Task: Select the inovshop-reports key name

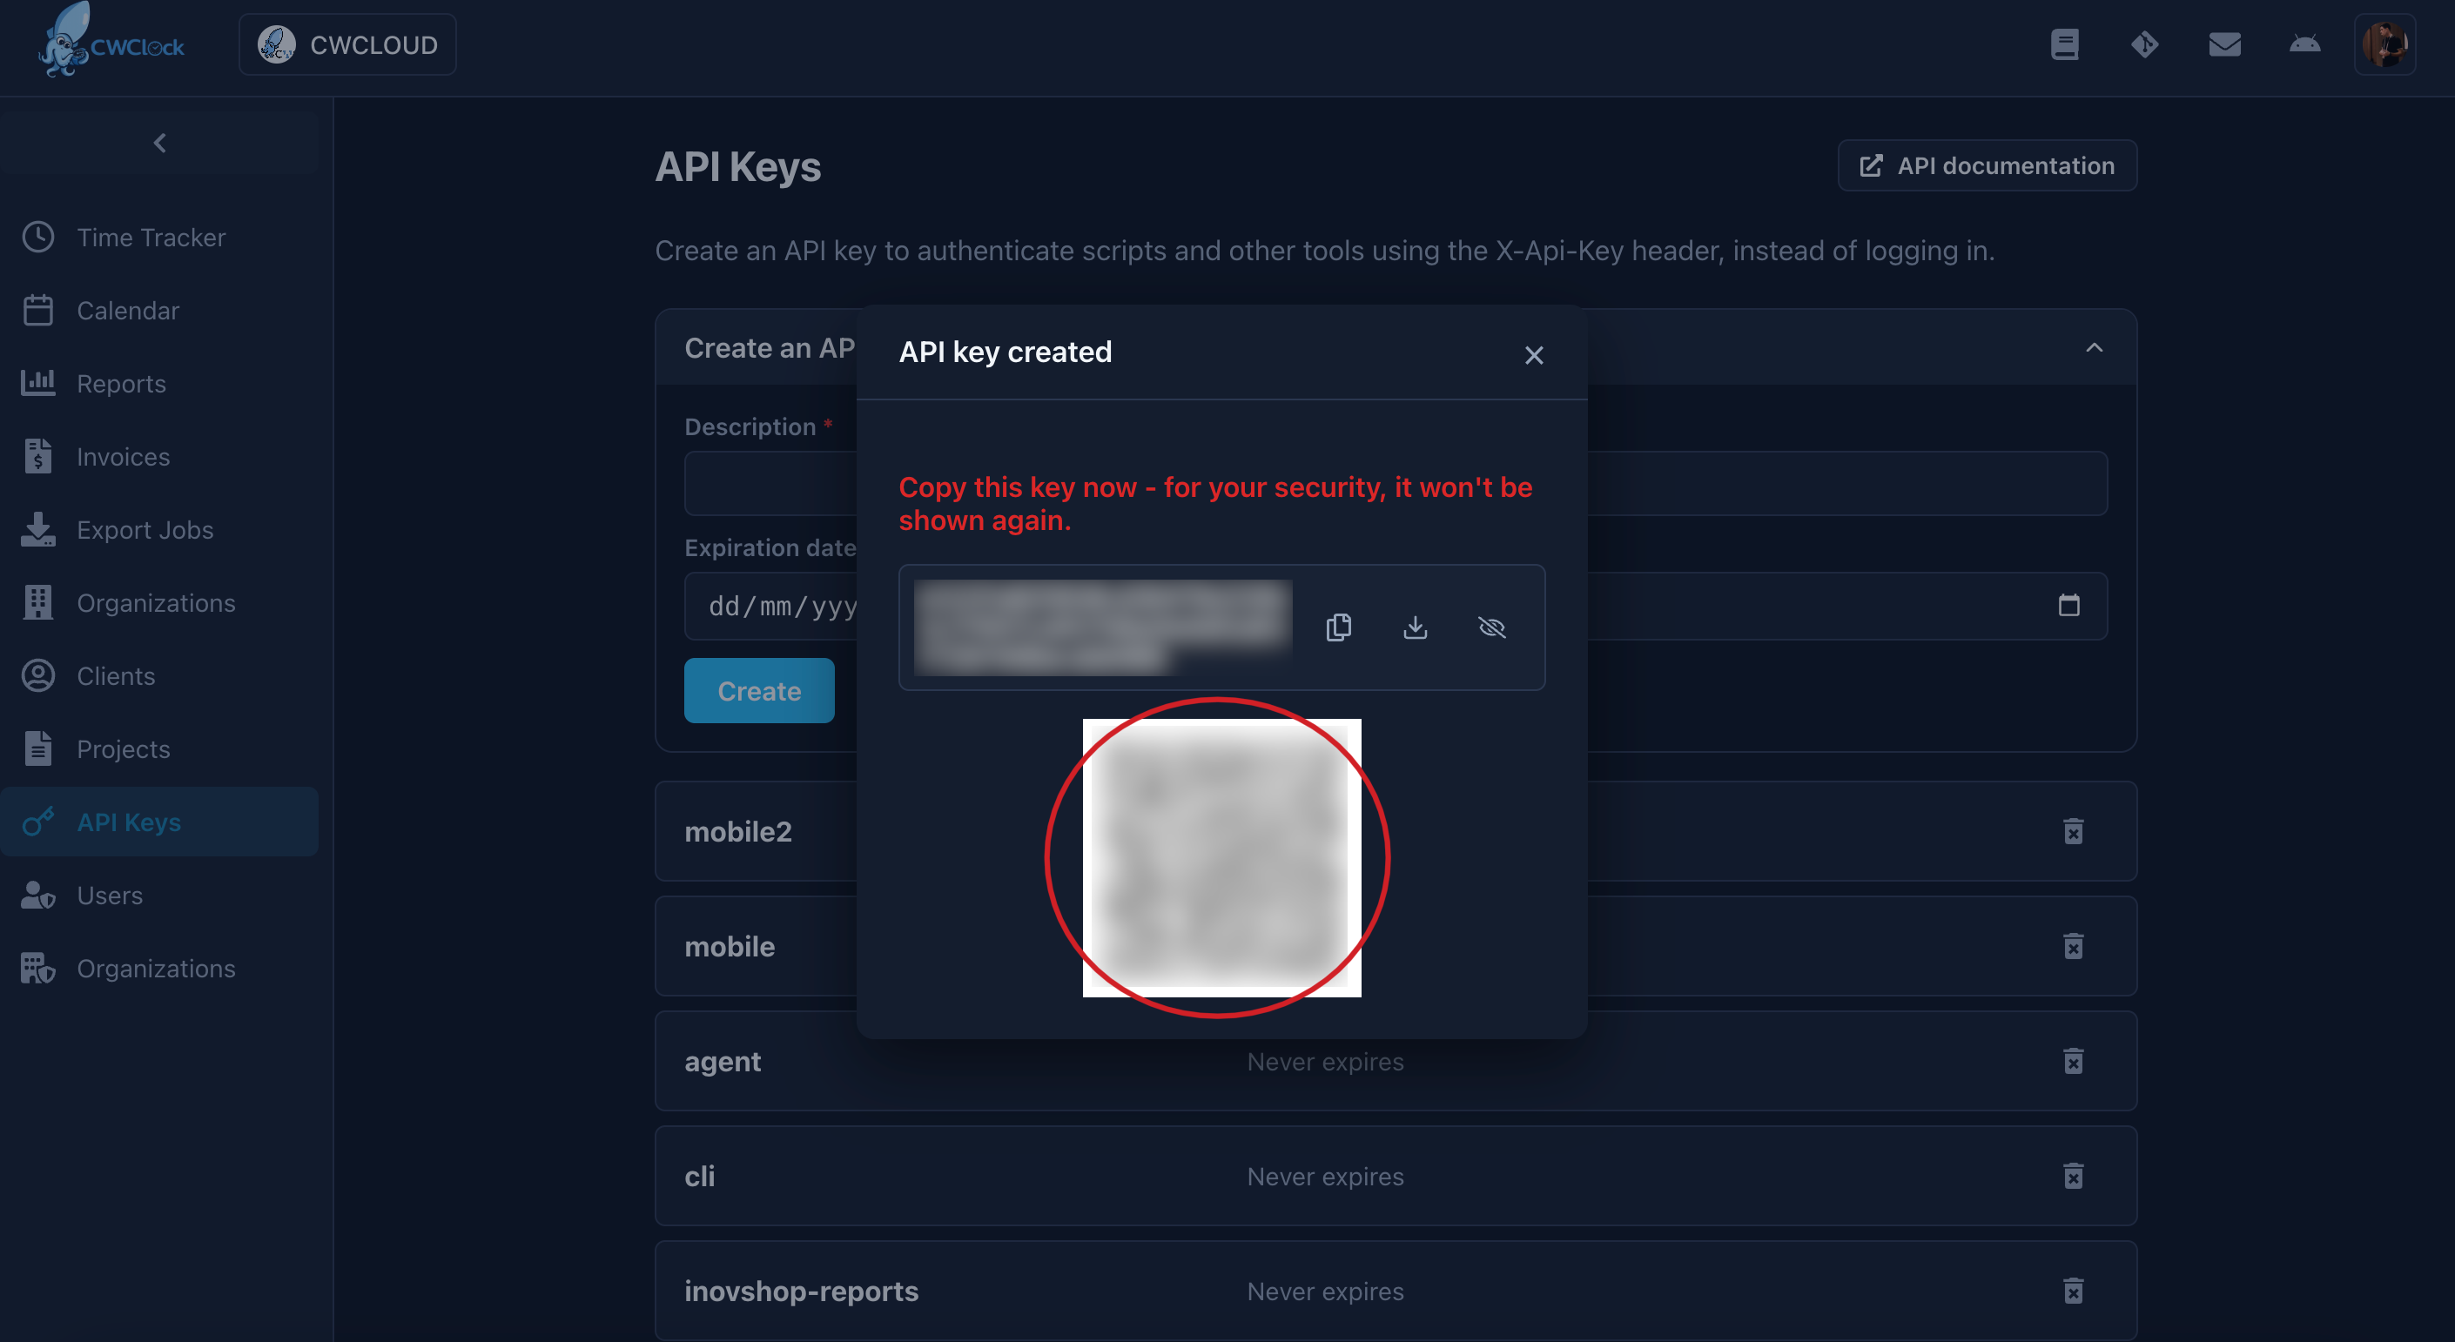Action: (802, 1292)
